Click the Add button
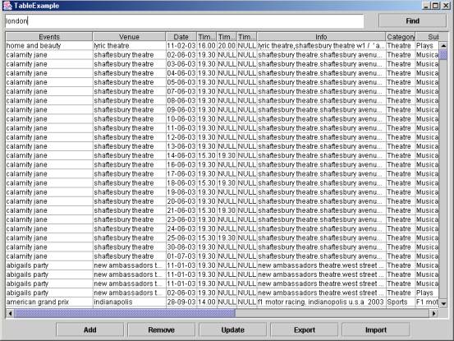The width and height of the screenshot is (454, 341). coord(90,329)
